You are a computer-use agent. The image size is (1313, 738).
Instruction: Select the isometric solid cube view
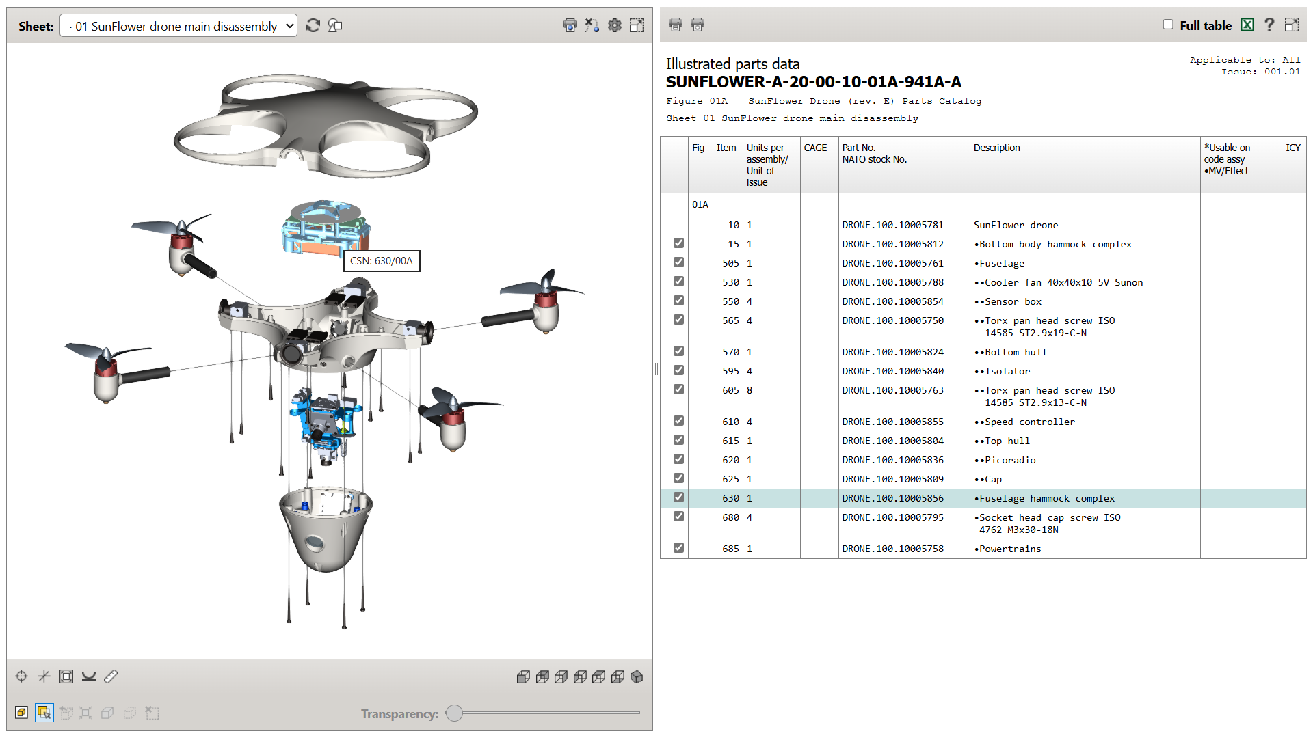637,676
